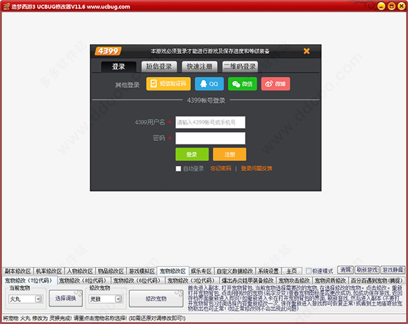
Task: Close the 4399 login dialog
Action: coord(307,51)
